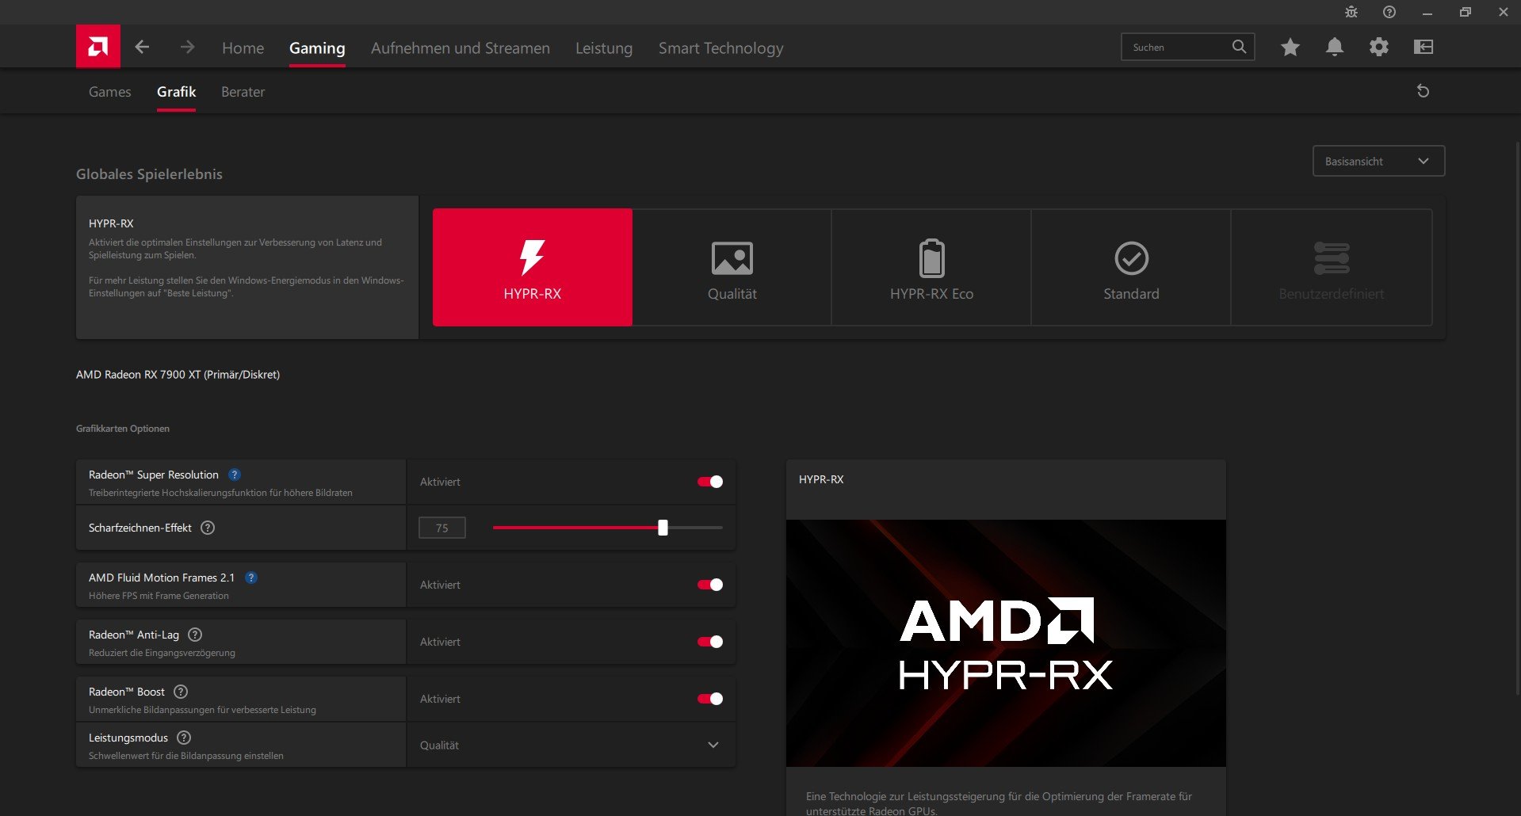Toggle AMD Fluid Motion Frames switch
The width and height of the screenshot is (1521, 816).
tap(710, 585)
